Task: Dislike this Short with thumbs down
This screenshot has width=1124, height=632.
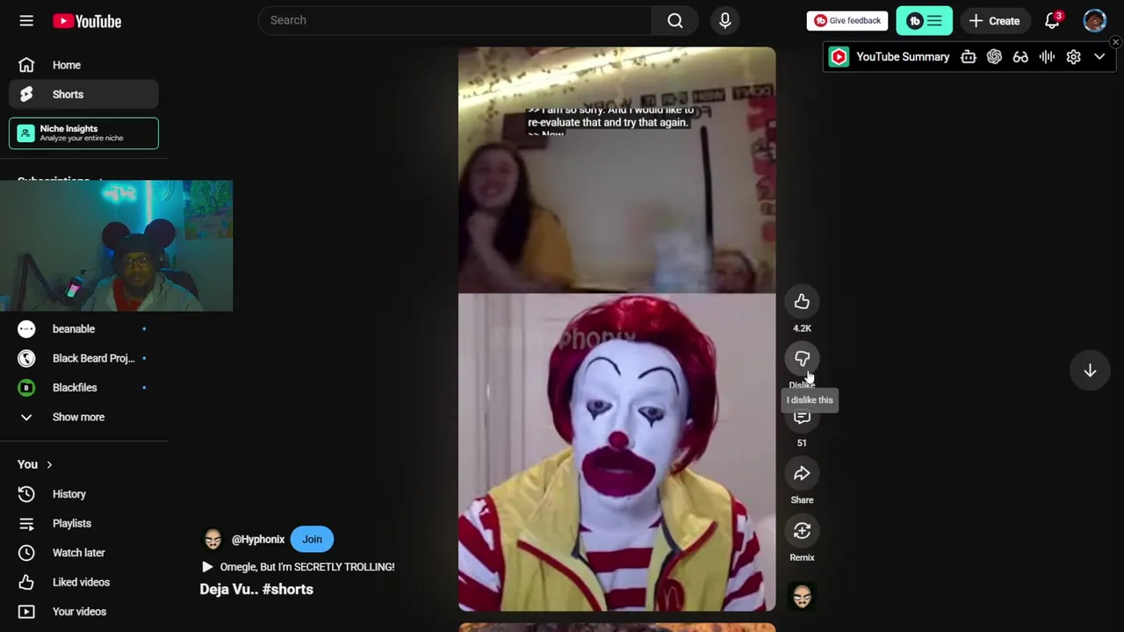Action: pyautogui.click(x=802, y=359)
